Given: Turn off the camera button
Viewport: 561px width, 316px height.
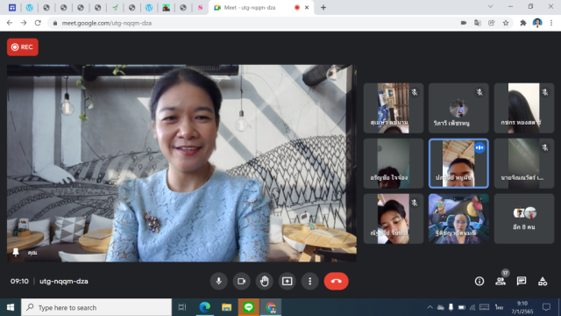Looking at the screenshot, I should pyautogui.click(x=242, y=281).
